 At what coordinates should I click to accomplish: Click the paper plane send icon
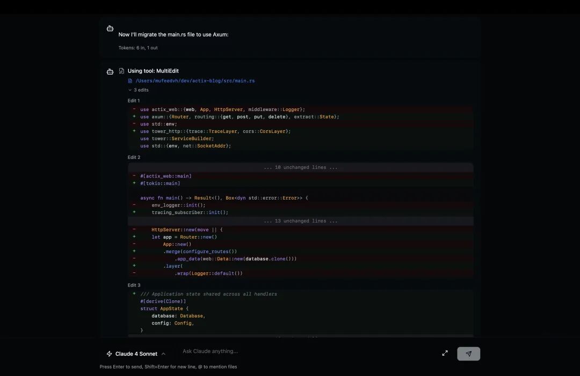click(468, 353)
